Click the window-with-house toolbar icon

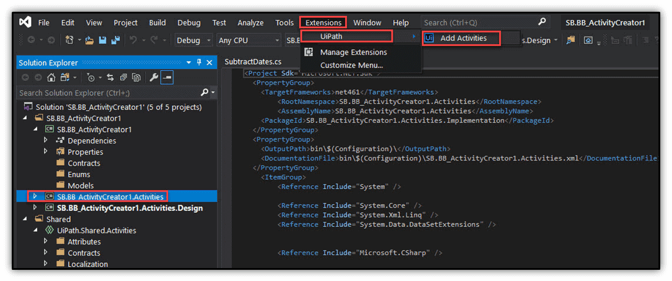click(x=589, y=40)
